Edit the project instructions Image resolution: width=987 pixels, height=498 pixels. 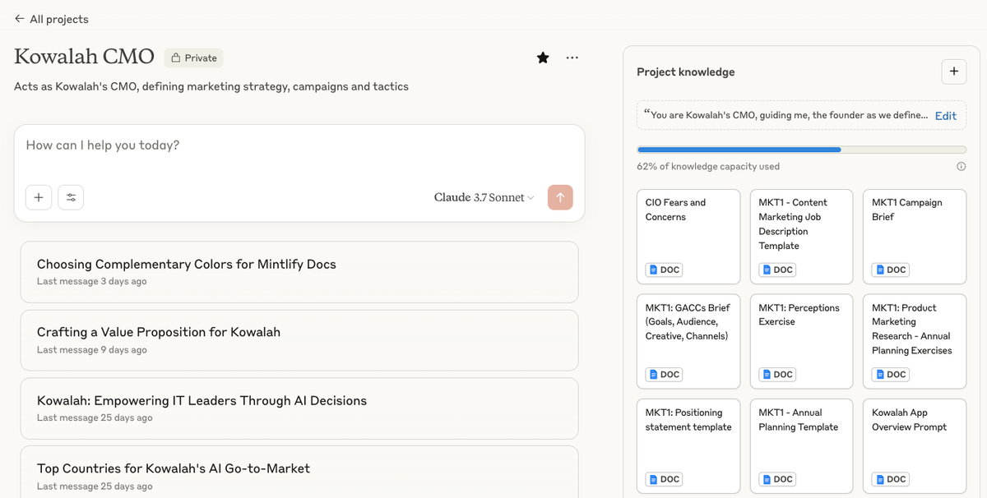pyautogui.click(x=945, y=116)
